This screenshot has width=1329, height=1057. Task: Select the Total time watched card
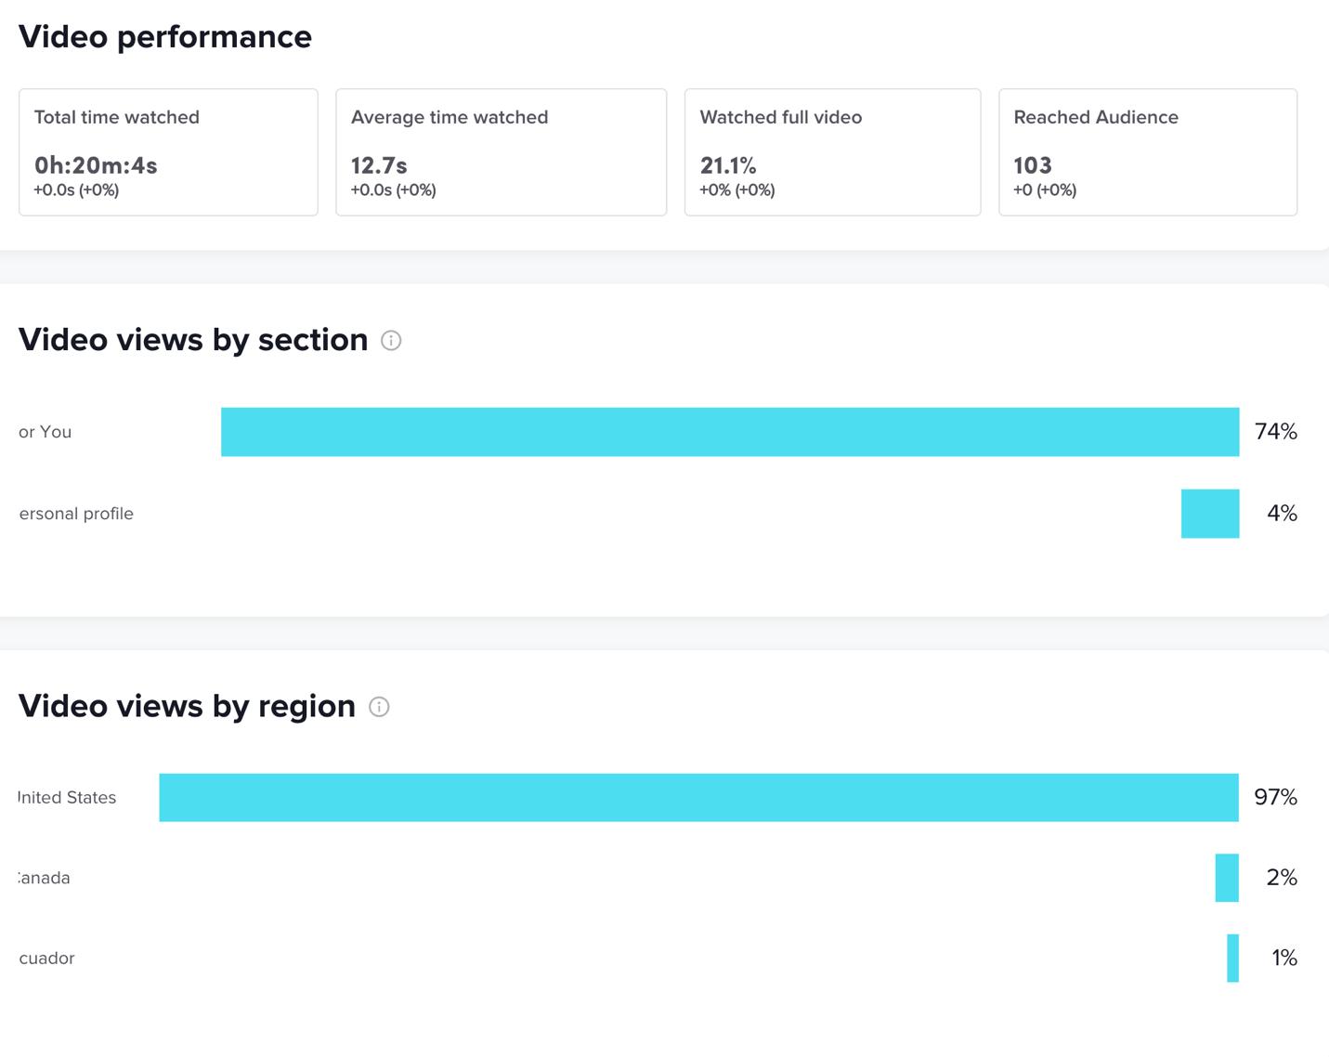(168, 152)
